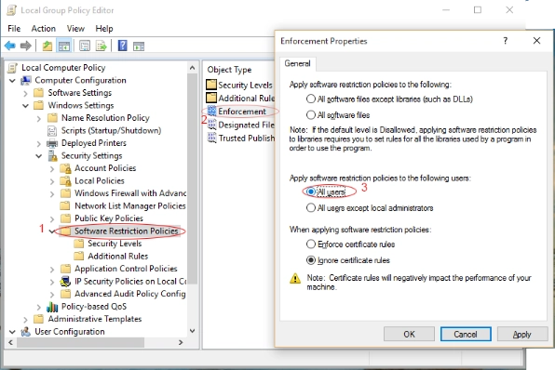Expand the Account Policies node
555x370 pixels.
pyautogui.click(x=52, y=169)
